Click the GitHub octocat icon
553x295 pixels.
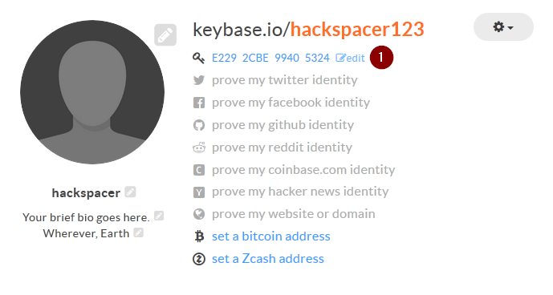pyautogui.click(x=199, y=125)
